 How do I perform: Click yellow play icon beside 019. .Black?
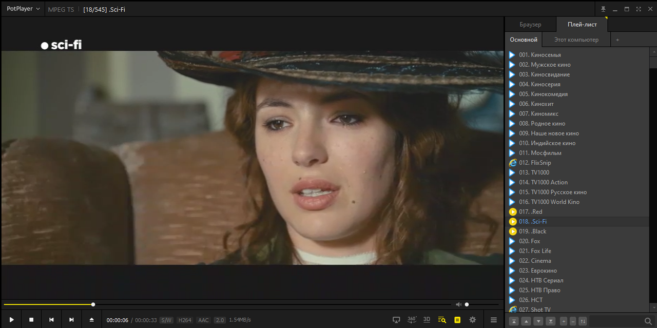[512, 231]
